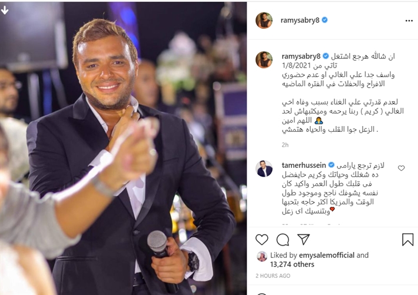The image size is (418, 295).
Task: Open comments with the speech bubble icon
Action: tap(283, 240)
